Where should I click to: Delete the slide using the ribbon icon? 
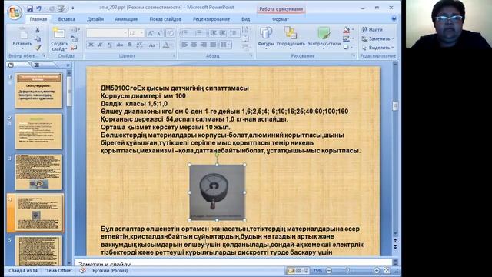click(74, 48)
